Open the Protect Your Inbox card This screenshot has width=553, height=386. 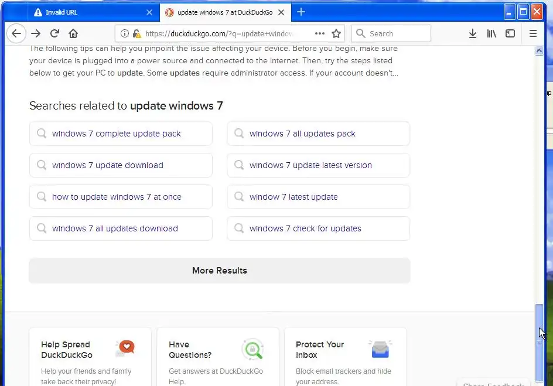pyautogui.click(x=345, y=357)
